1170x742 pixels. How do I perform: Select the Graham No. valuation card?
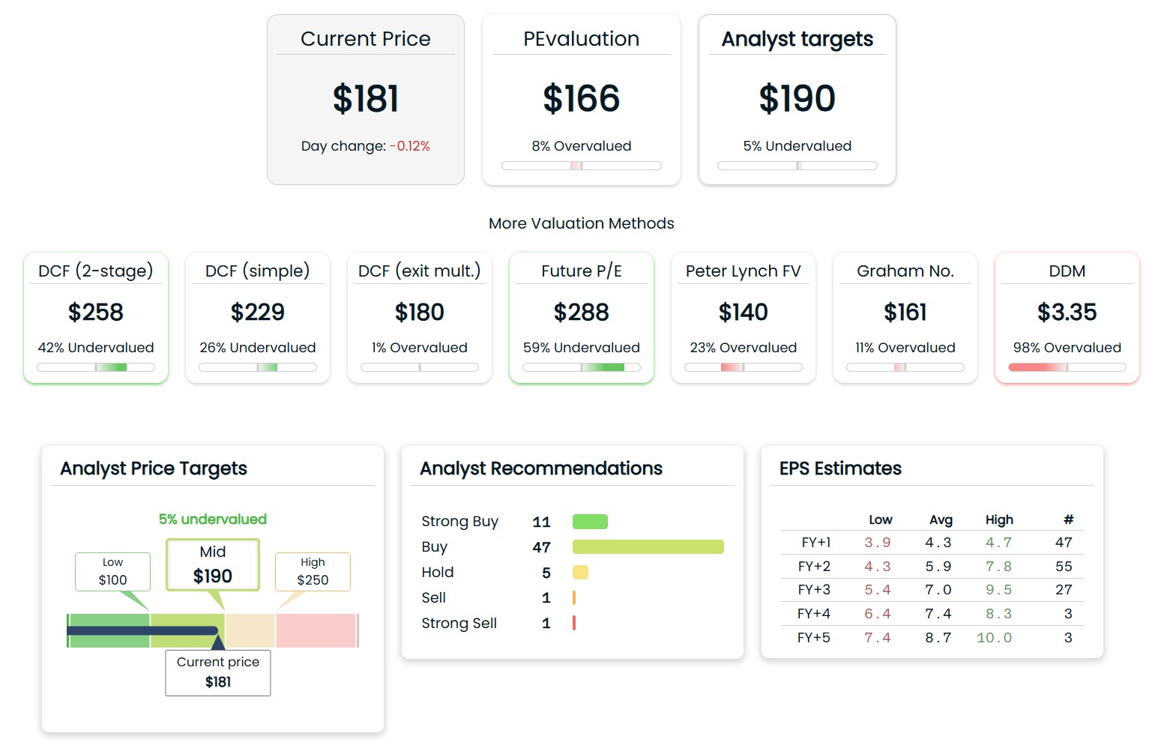[905, 317]
